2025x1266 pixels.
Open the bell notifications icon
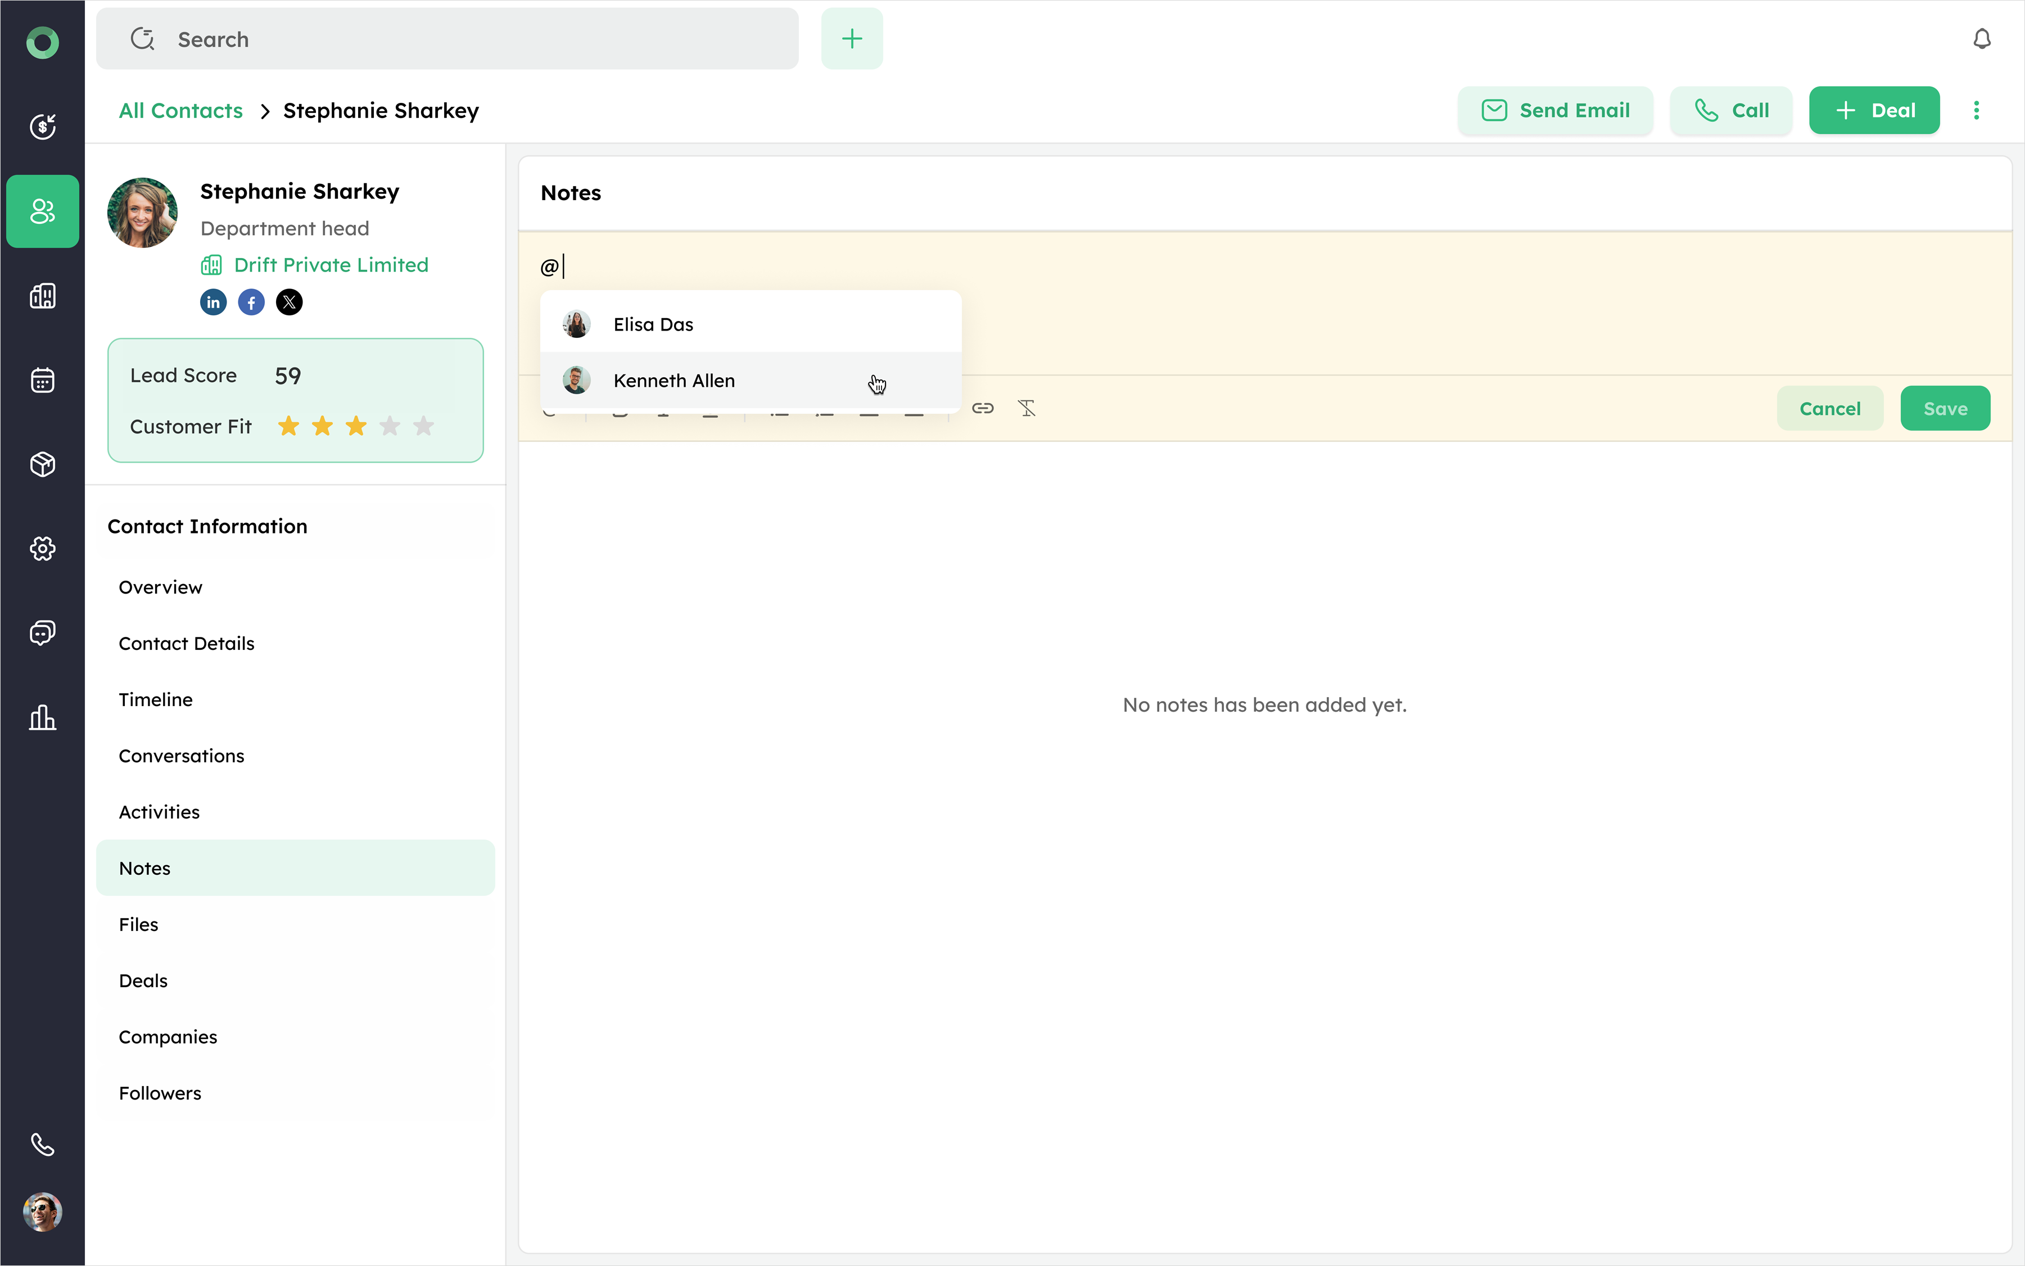click(x=1981, y=39)
